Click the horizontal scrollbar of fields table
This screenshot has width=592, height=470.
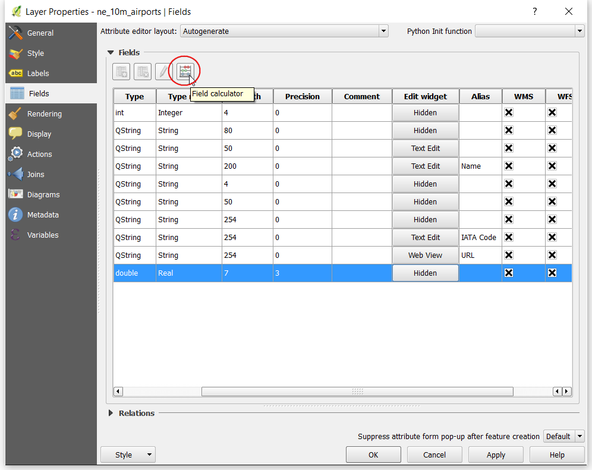(x=357, y=392)
